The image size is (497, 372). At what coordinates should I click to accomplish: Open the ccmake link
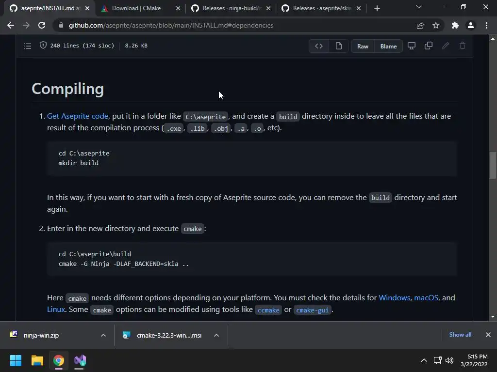[x=268, y=310]
